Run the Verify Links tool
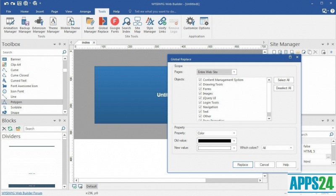The width and height of the screenshot is (336, 196). [x=162, y=25]
